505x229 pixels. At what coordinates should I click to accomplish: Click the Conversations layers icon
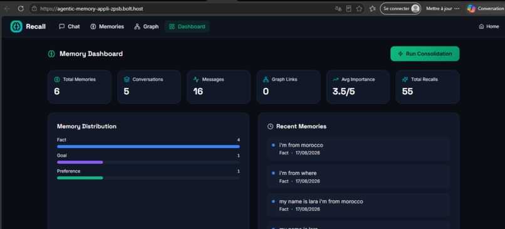pos(127,79)
